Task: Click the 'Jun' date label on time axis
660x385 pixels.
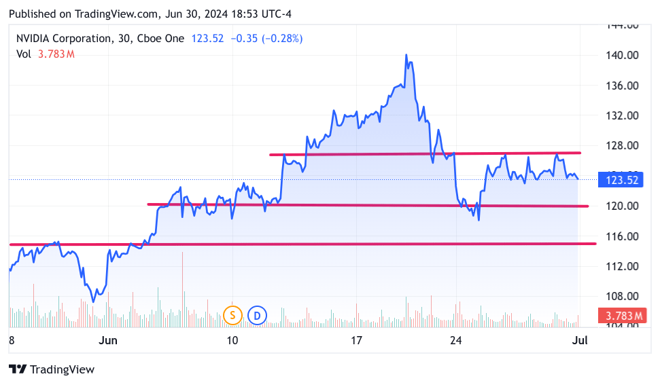Action: tap(108, 340)
